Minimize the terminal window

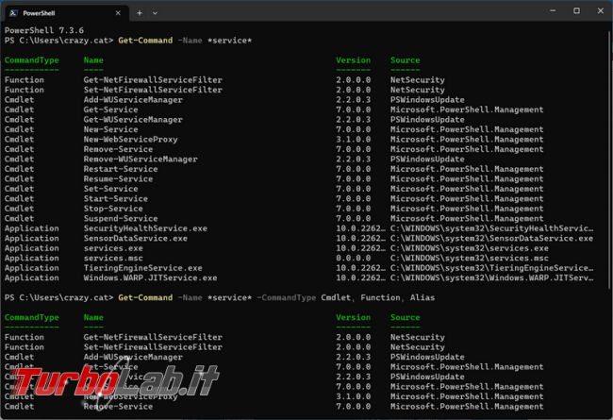tap(553, 11)
